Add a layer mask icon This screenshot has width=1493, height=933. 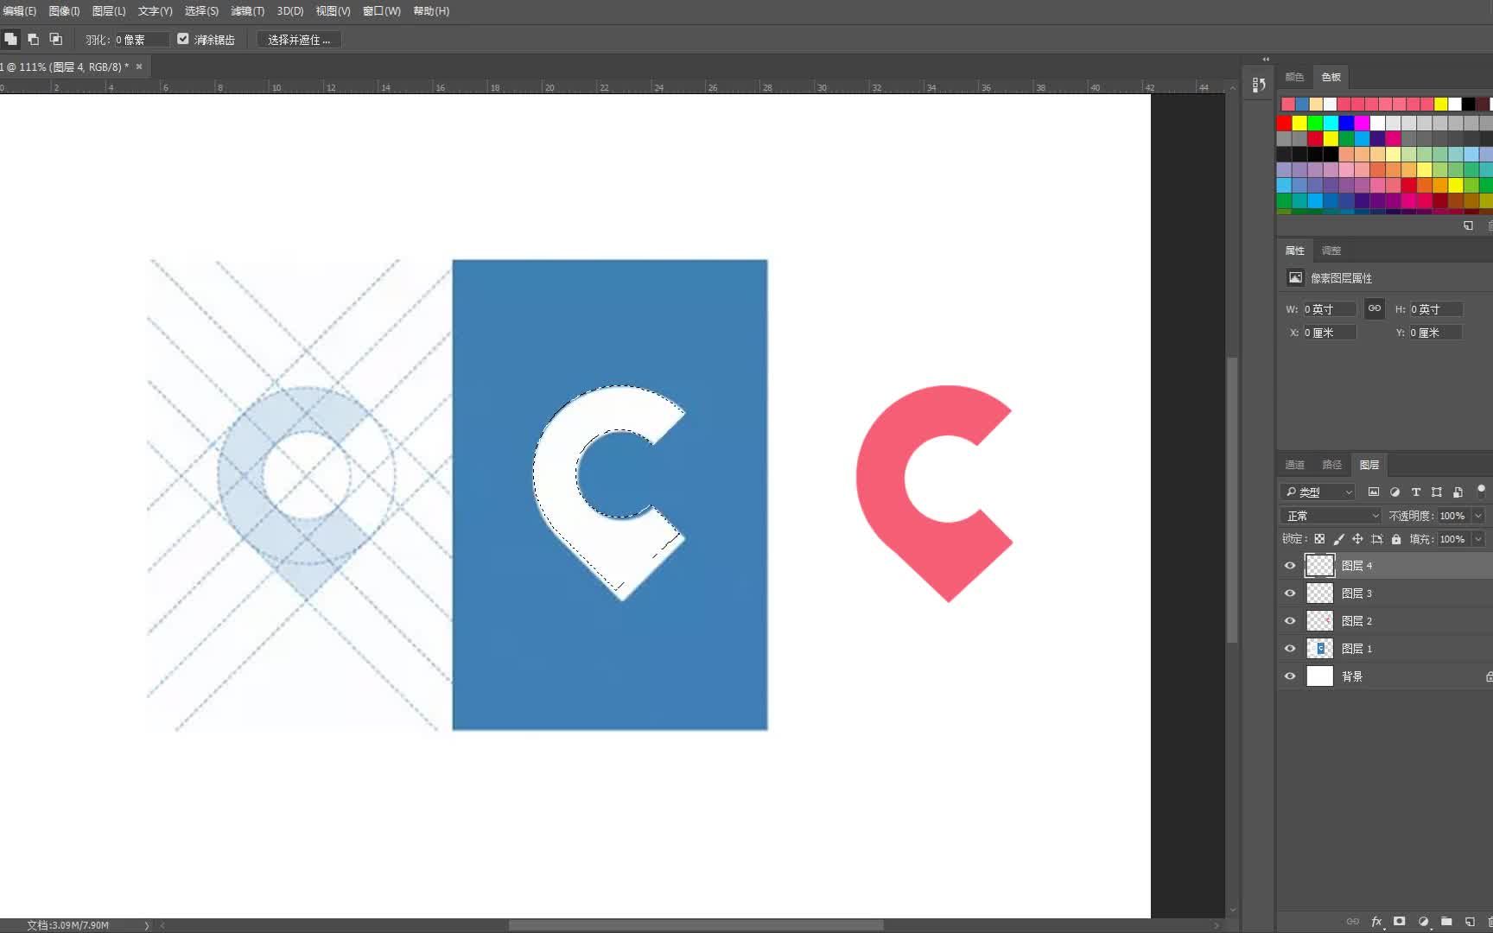[1400, 921]
